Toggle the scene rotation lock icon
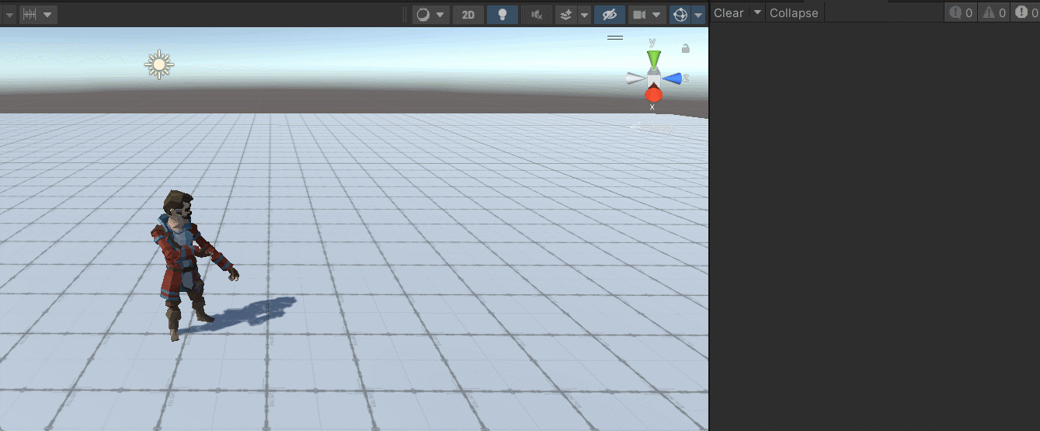Image resolution: width=1040 pixels, height=431 pixels. tap(686, 48)
